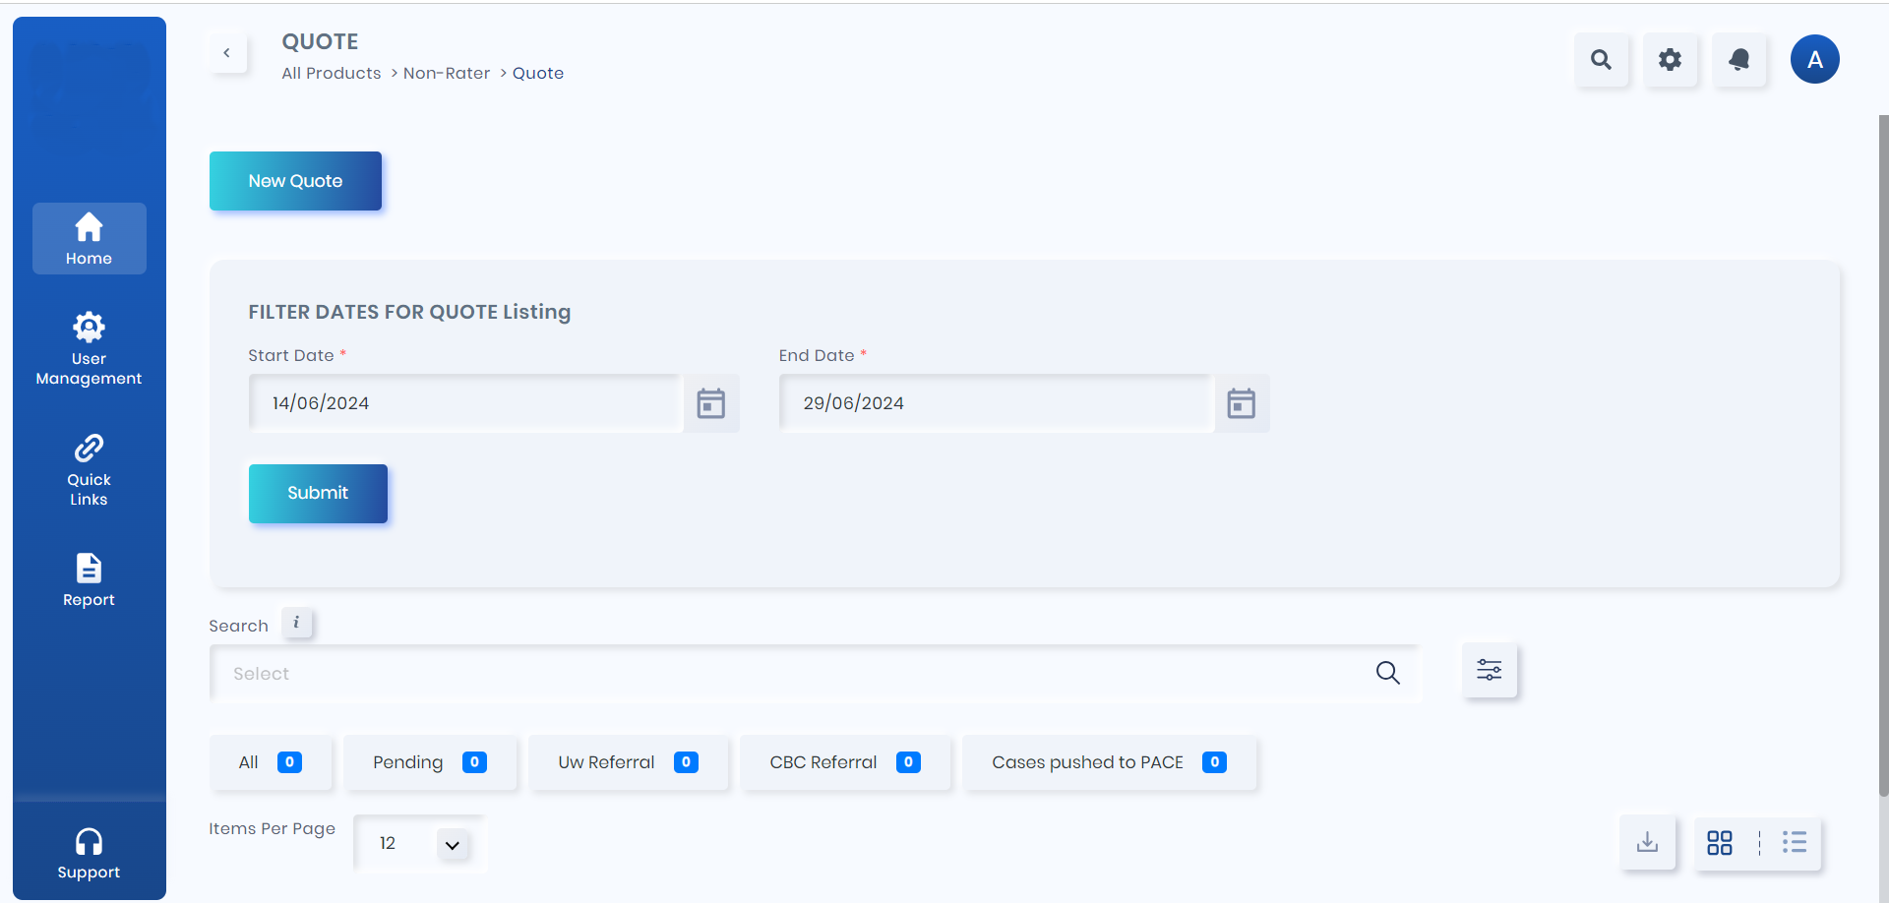Select the CBC Referral tab
The height and width of the screenshot is (903, 1889).
pos(844,762)
